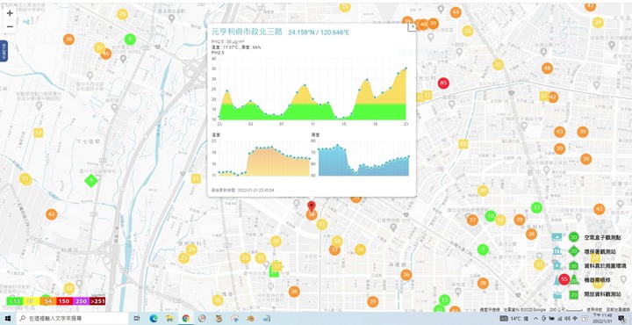The height and width of the screenshot is (325, 632).
Task: Select the red 85 sensor marker
Action: (x=443, y=83)
